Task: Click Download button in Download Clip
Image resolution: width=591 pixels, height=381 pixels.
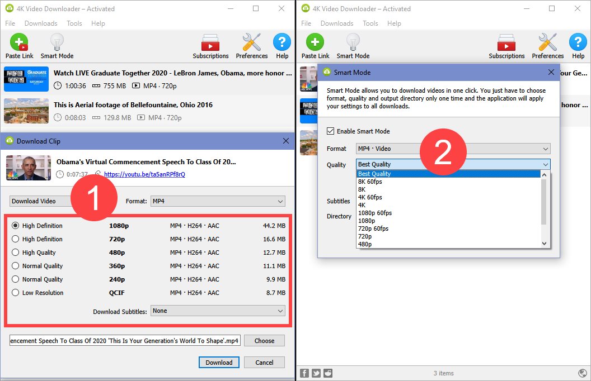Action: coord(219,362)
